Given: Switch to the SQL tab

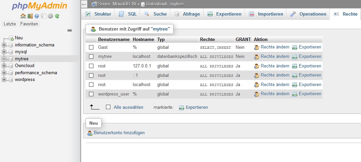Looking at the screenshot, I should [128, 14].
